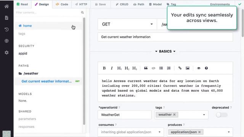Click the search magnifier icon
Screen dimensions: 244x137
pyautogui.click(x=82, y=13)
